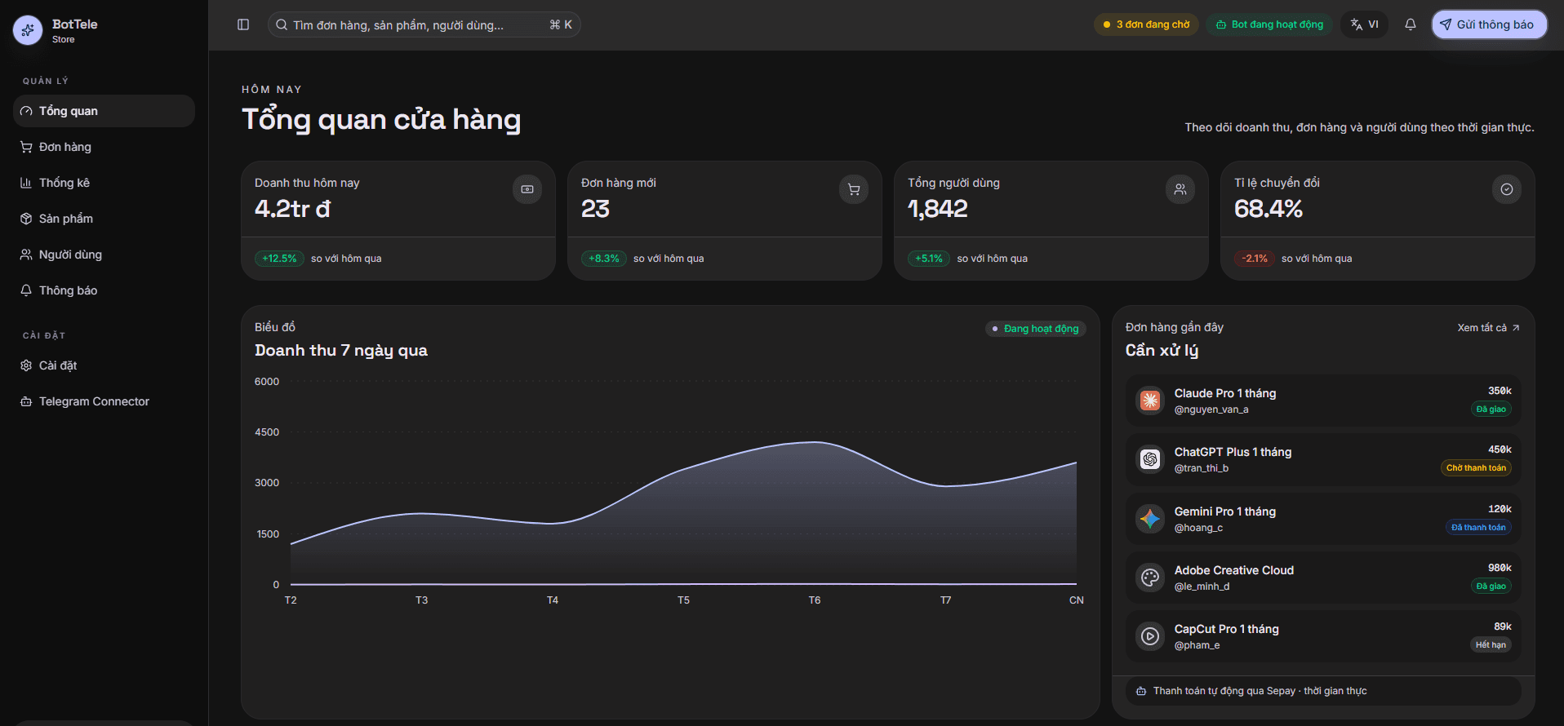Toggle the sidebar collapse icon
This screenshot has height=726, width=1564.
(x=243, y=24)
